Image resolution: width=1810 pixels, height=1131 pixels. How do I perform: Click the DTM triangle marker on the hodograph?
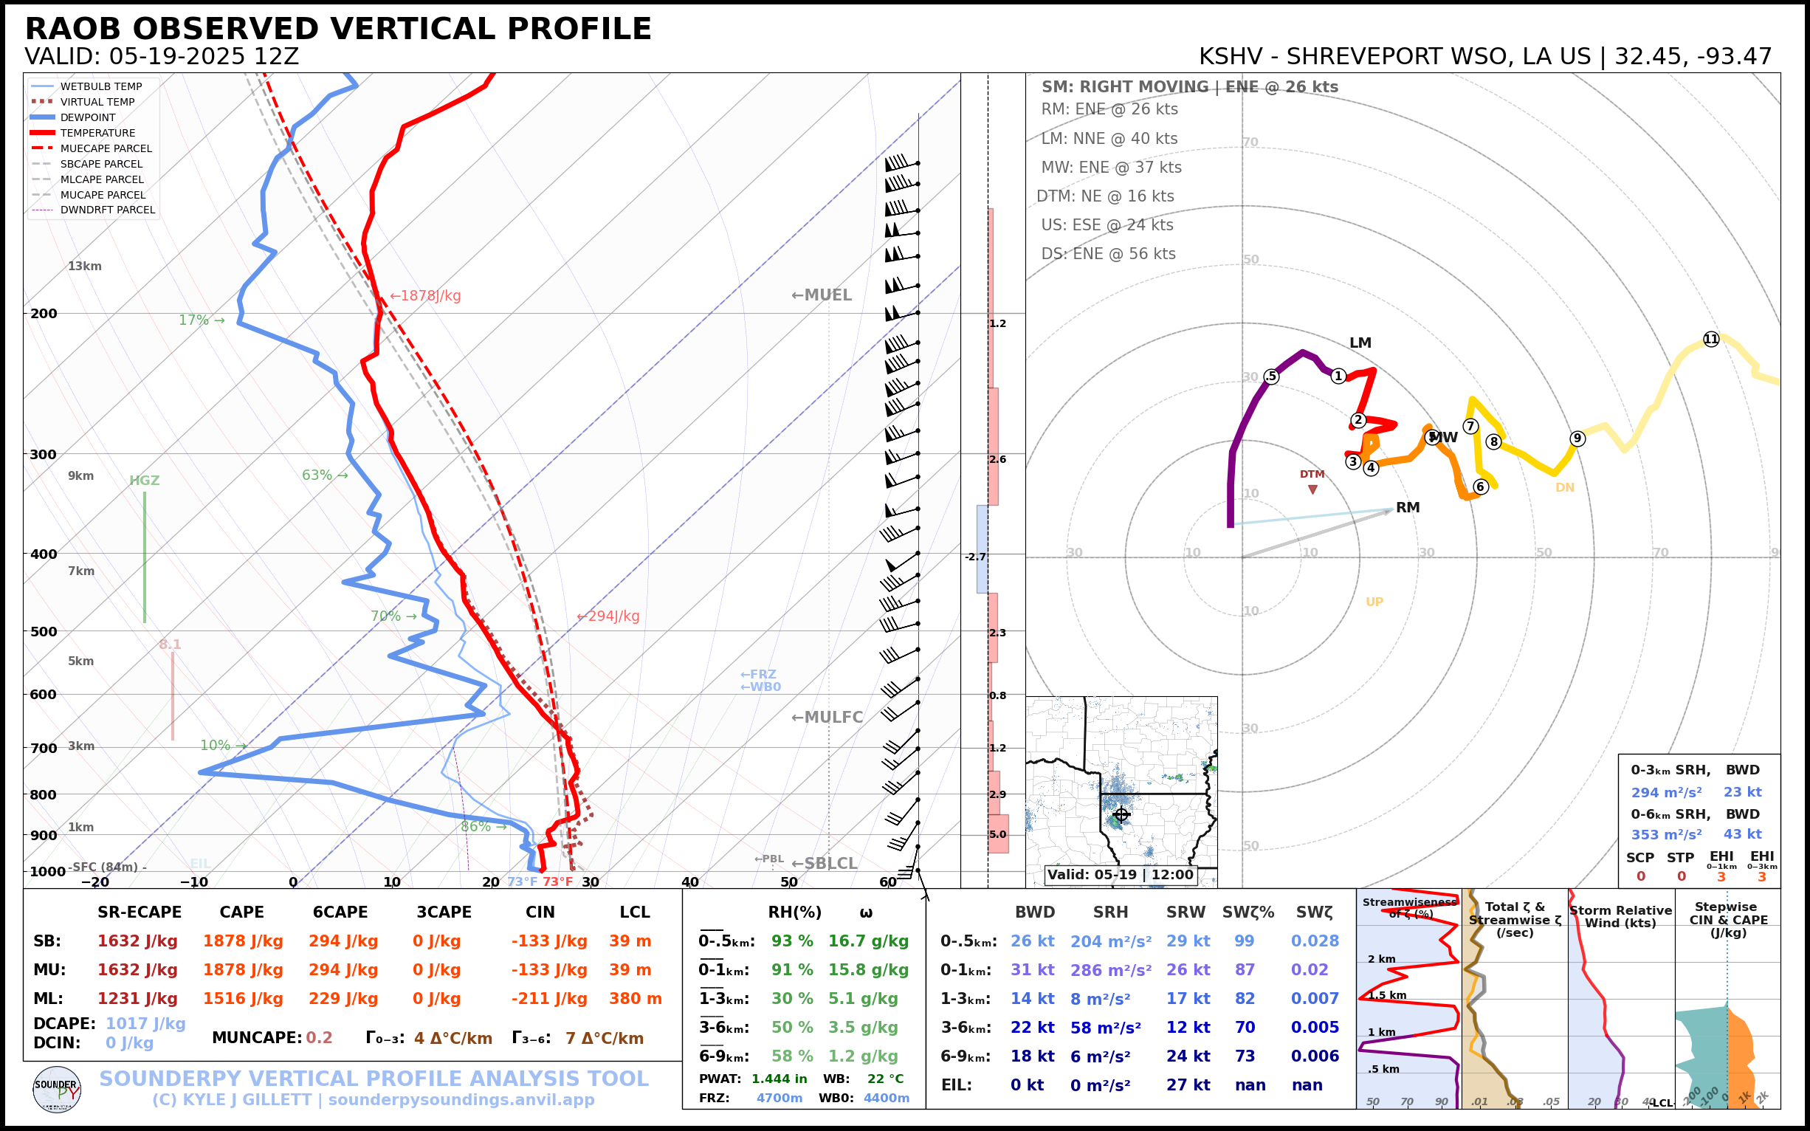[1312, 489]
